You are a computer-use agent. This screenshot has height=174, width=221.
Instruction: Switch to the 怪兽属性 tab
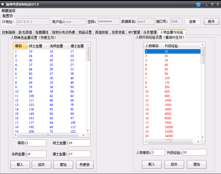42,32
